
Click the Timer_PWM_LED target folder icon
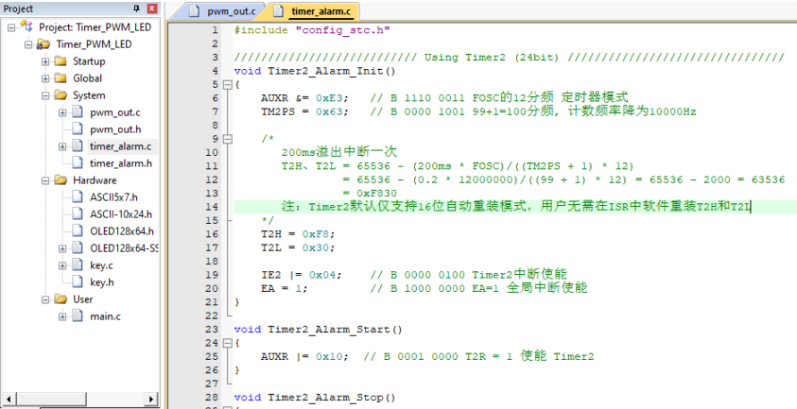coord(43,44)
